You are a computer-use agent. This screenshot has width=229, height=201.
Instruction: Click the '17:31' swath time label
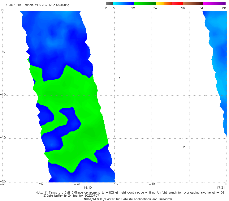[x=221, y=188]
